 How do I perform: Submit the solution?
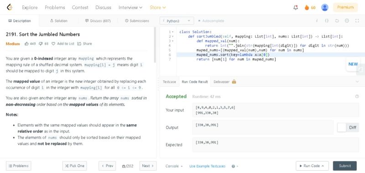(x=345, y=166)
